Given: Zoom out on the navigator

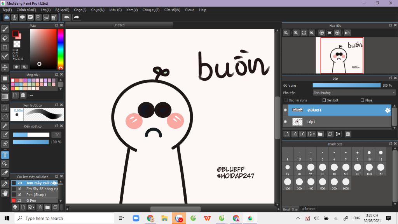Looking at the screenshot, I should [312, 33].
